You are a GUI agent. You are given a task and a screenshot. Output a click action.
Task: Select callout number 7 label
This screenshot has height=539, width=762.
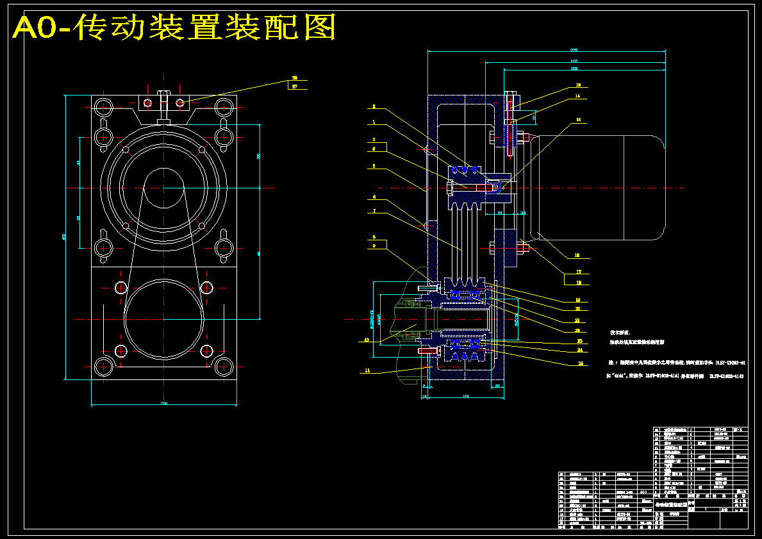(374, 211)
